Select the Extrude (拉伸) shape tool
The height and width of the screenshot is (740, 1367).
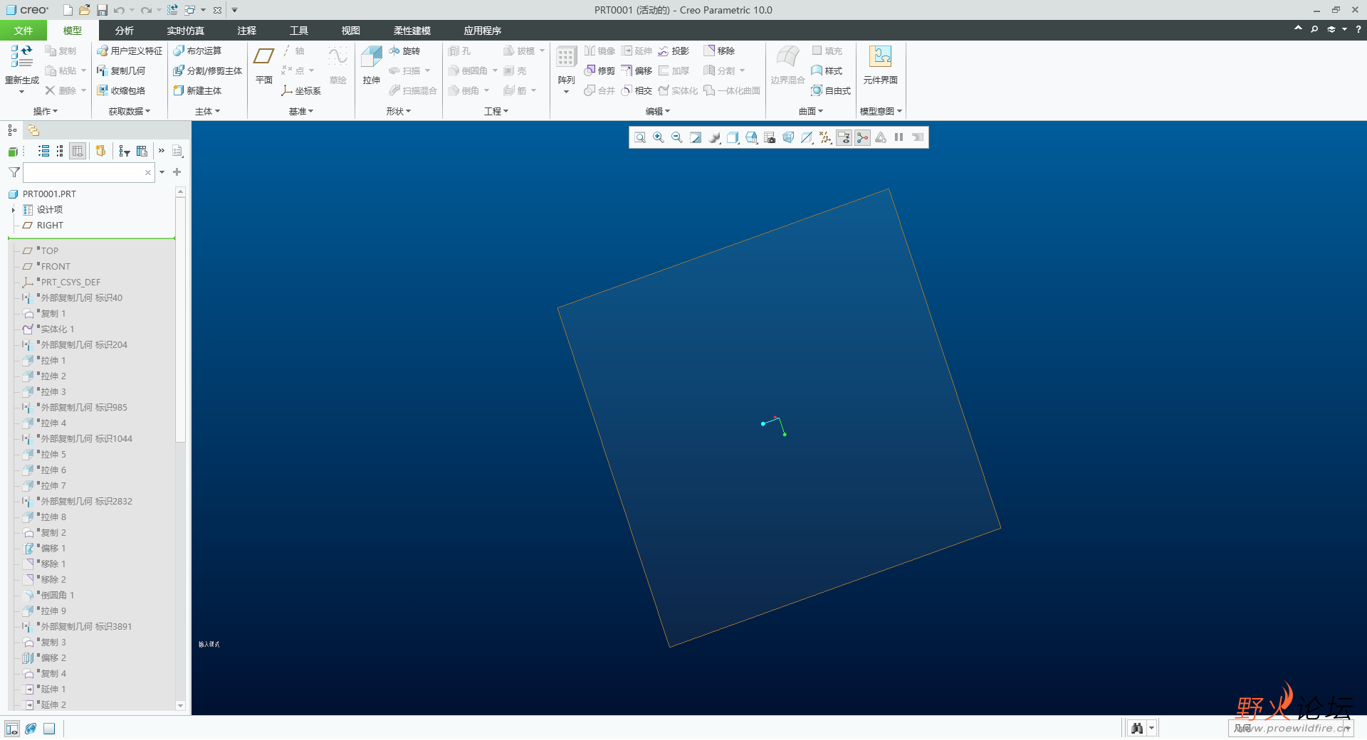coord(372,65)
